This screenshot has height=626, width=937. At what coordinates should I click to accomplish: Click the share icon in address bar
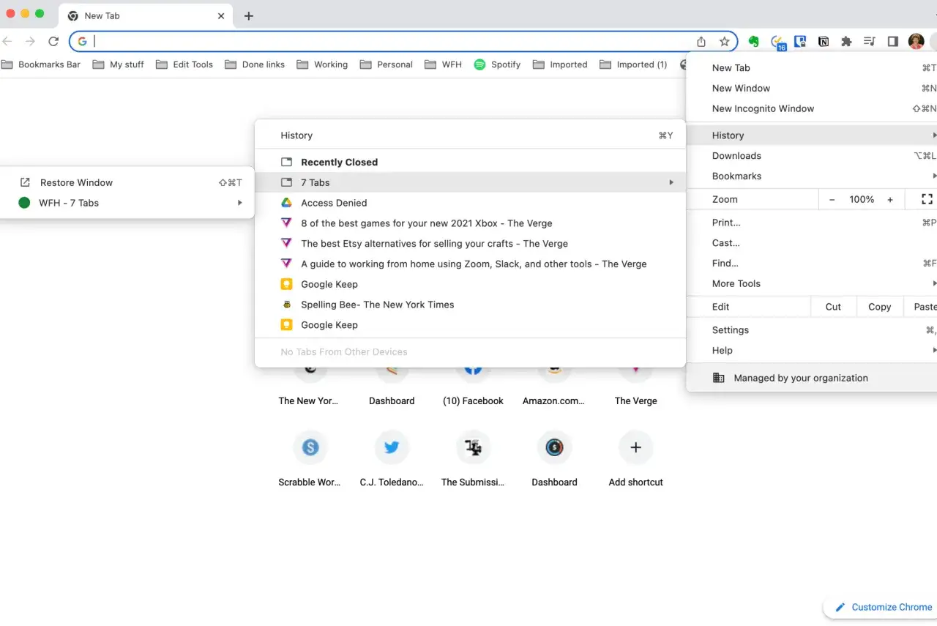point(701,42)
